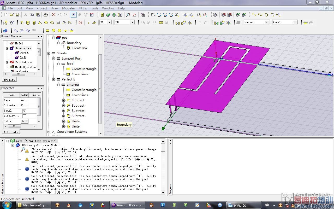
Task: Click the Mirror objects toolbar icon
Action: [190, 23]
